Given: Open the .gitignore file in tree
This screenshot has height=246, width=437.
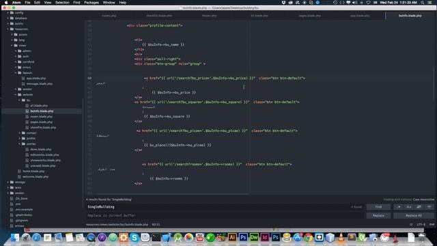Looking at the screenshot, I should click(x=22, y=220).
